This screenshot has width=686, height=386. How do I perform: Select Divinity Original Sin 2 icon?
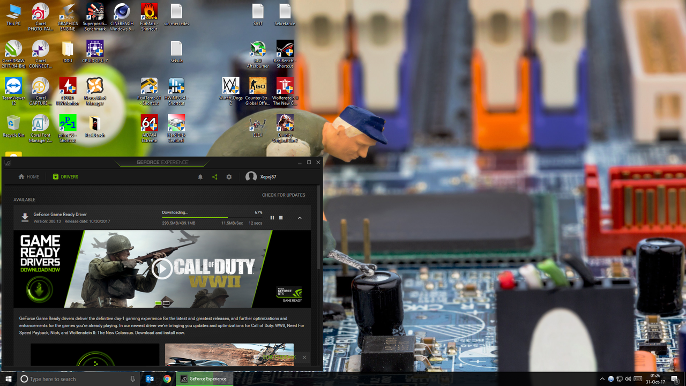tap(285, 129)
